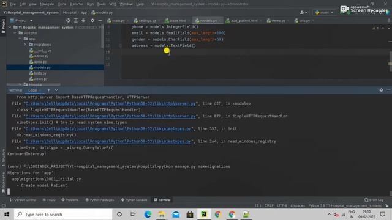Click Expand All icon in Project panel
The width and height of the screenshot is (392, 220).
click(76, 20)
